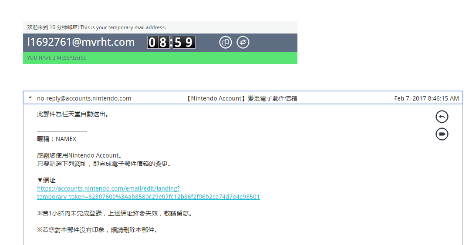Click the refresh/new address icon
The image size is (469, 245).
pos(243,42)
